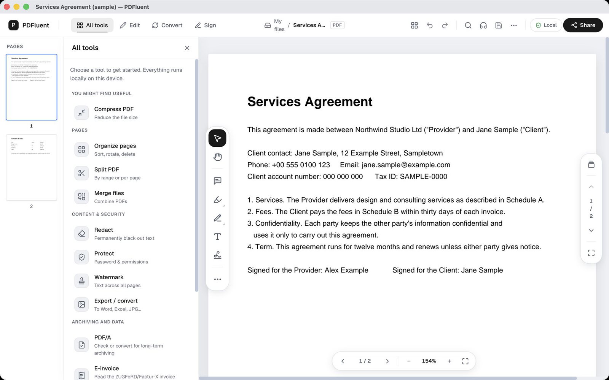Open the search magnifier
This screenshot has width=609, height=380.
pyautogui.click(x=468, y=25)
